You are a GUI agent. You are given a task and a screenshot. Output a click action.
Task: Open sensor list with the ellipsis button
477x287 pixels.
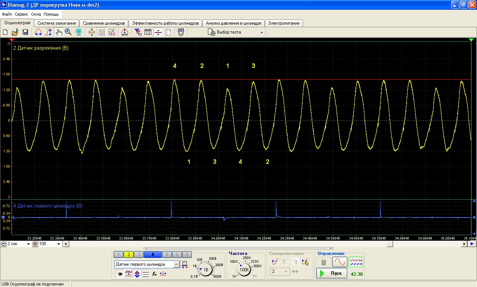point(176,264)
